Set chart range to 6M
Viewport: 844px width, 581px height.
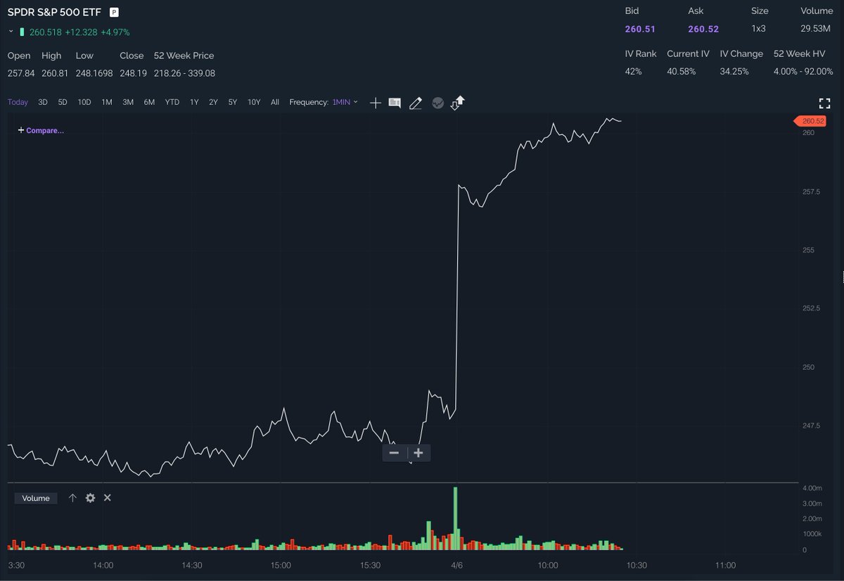pyautogui.click(x=149, y=102)
